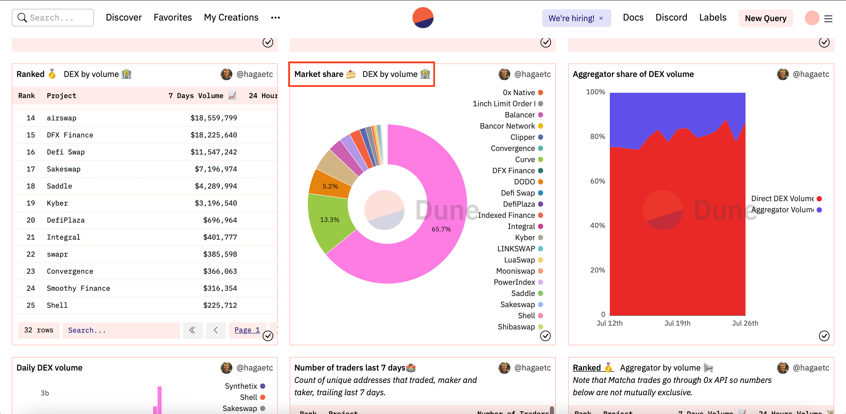Click checkmark icon on Aggregator share panel
The width and height of the screenshot is (846, 414).
tap(824, 336)
